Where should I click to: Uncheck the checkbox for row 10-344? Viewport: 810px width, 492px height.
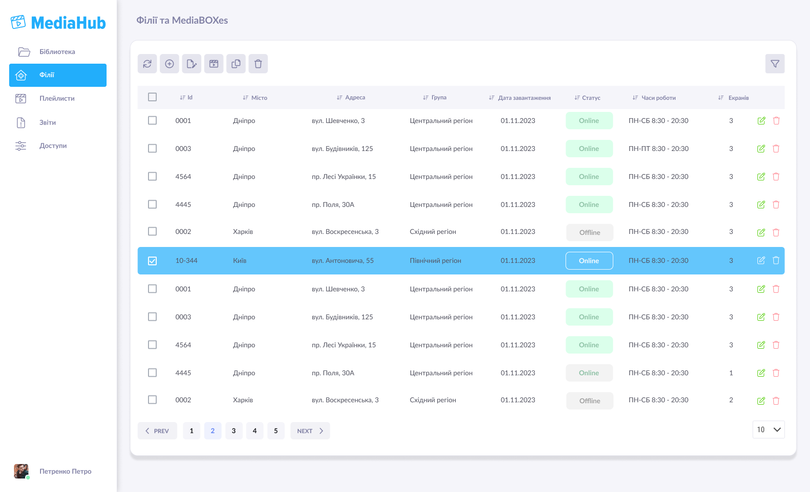(x=152, y=261)
